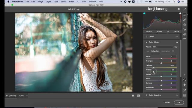This screenshot has width=192, height=108.
Task: Click the Reds saturation slider handle
Action: (x=161, y=59)
